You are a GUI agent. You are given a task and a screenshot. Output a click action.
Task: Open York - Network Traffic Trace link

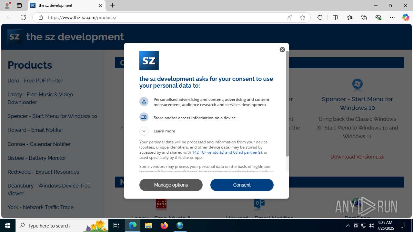pos(41,207)
